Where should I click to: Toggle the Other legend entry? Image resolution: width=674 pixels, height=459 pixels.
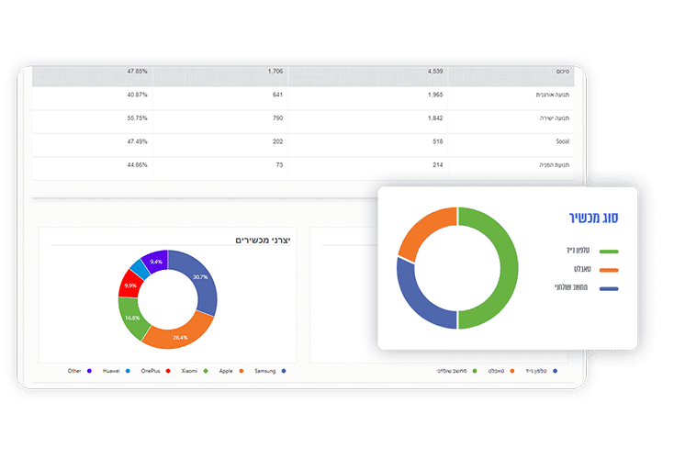80,371
